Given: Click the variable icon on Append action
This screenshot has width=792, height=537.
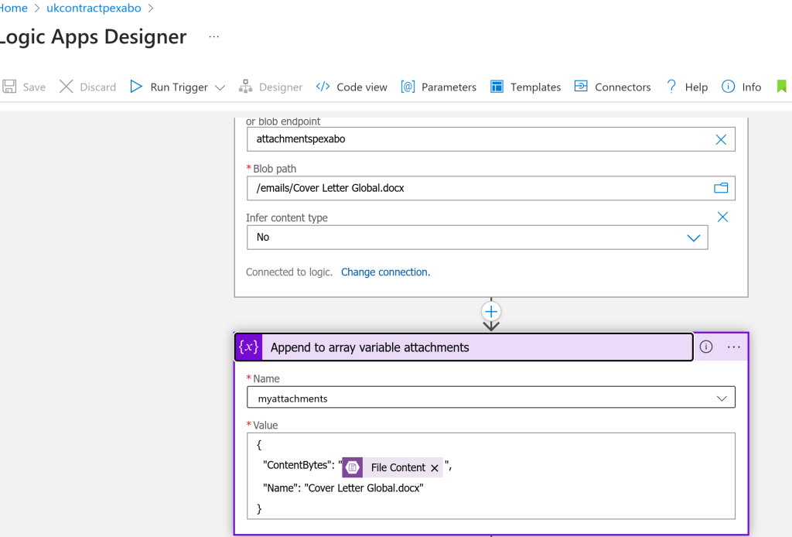Looking at the screenshot, I should pyautogui.click(x=249, y=347).
